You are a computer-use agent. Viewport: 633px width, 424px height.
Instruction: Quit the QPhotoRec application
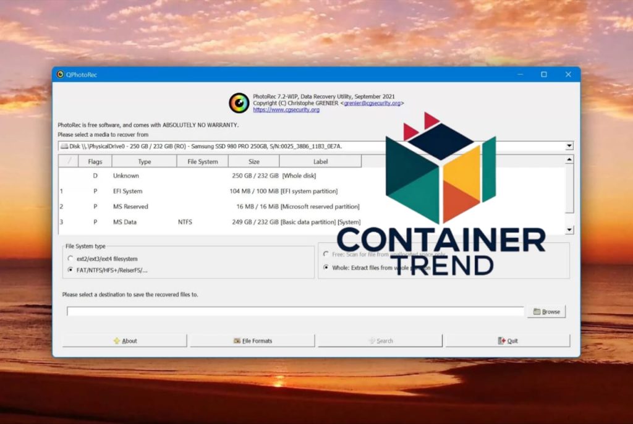pos(508,341)
